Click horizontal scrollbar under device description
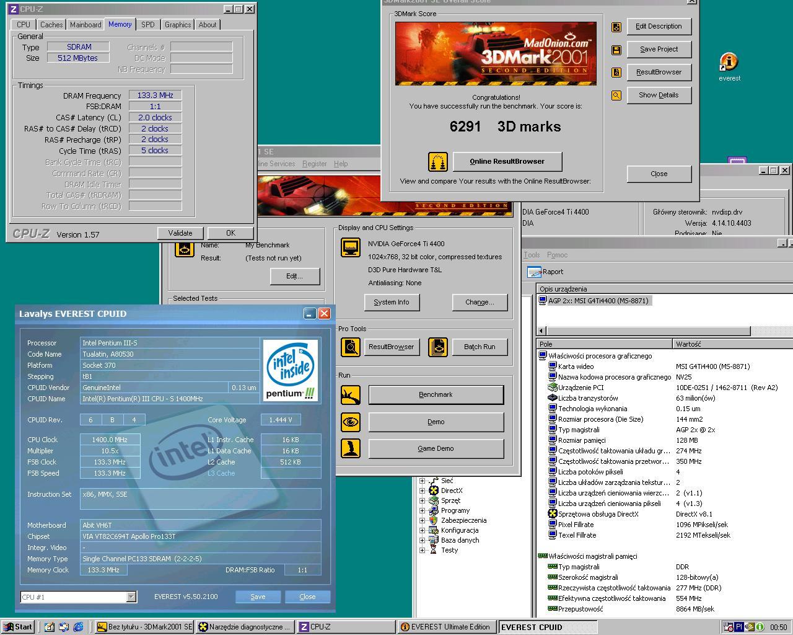 point(648,331)
